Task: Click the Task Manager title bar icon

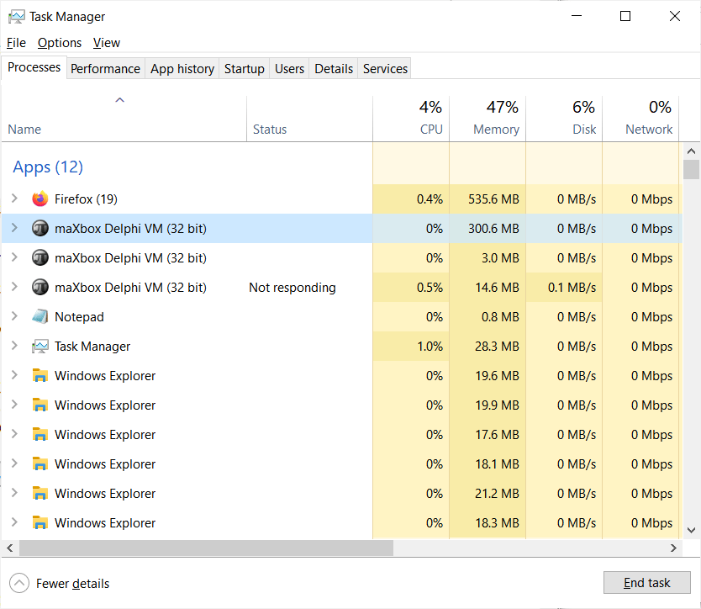Action: (16, 17)
